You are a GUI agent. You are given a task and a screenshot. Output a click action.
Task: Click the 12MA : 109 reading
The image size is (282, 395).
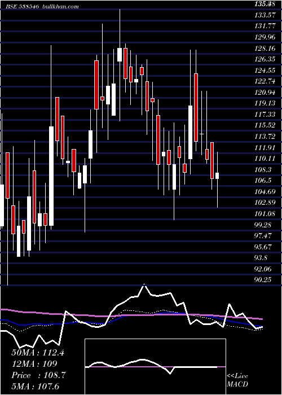34,364
